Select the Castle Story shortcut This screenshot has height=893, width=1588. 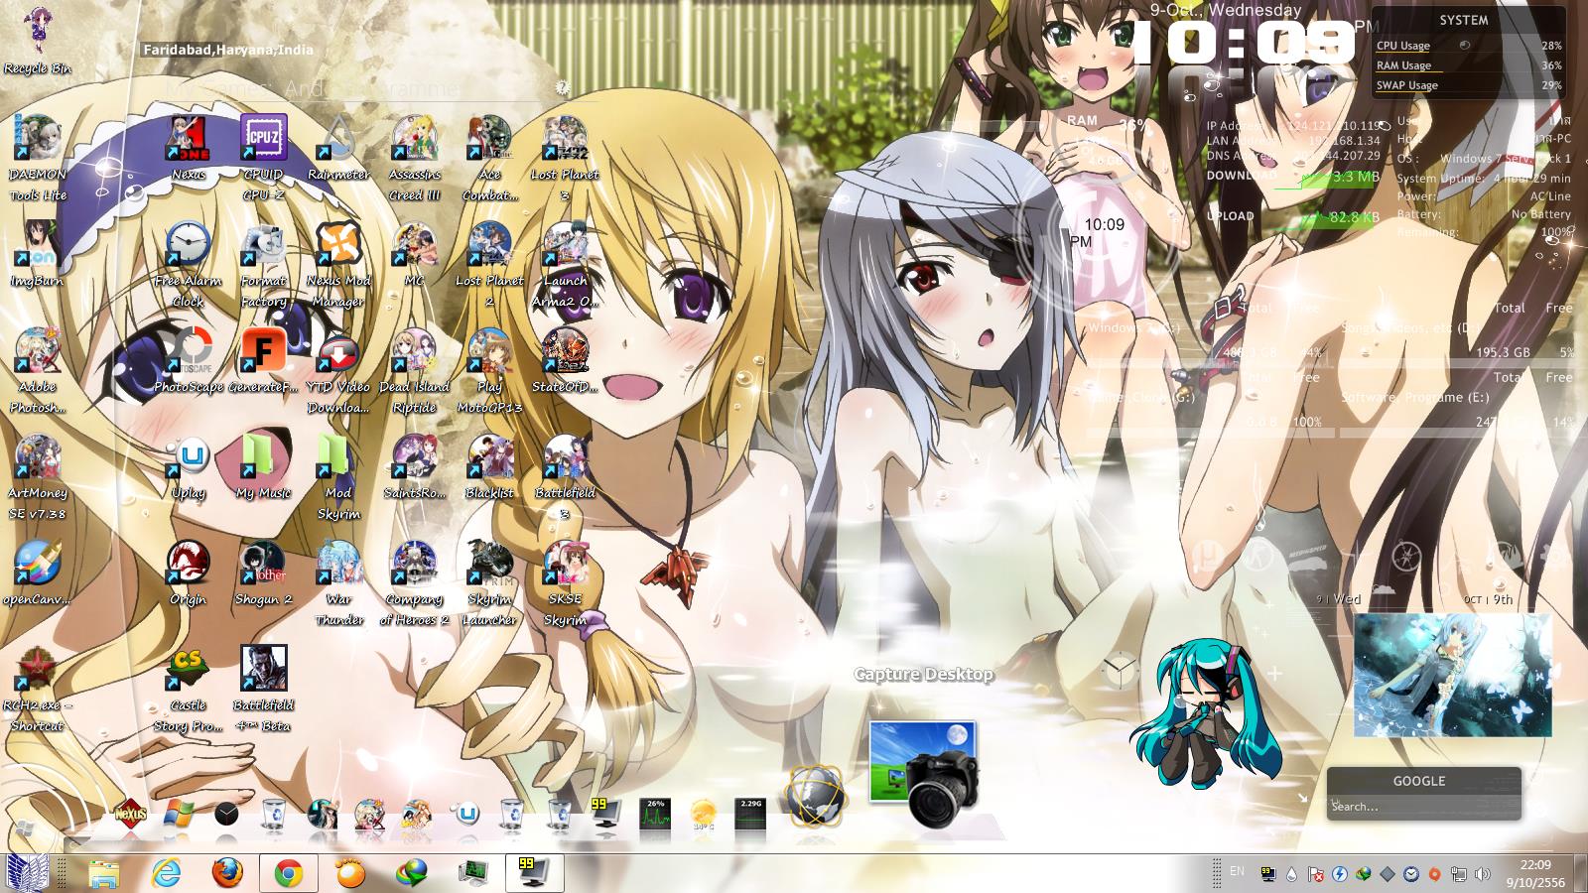click(x=189, y=690)
